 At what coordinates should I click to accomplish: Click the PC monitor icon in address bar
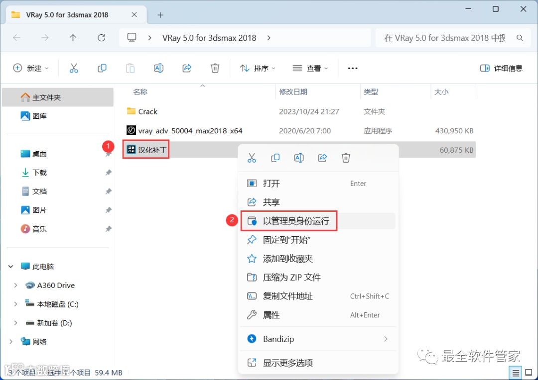pyautogui.click(x=132, y=38)
